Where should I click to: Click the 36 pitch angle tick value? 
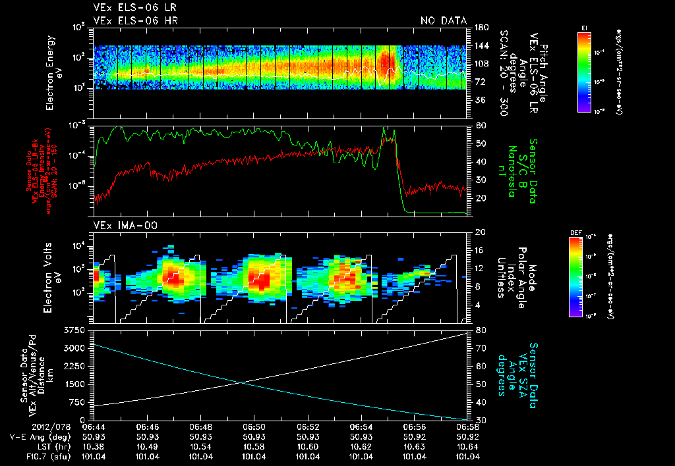[x=480, y=100]
